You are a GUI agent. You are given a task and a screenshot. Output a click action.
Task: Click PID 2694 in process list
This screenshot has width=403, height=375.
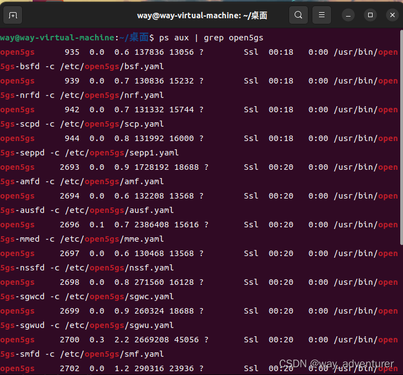70,196
